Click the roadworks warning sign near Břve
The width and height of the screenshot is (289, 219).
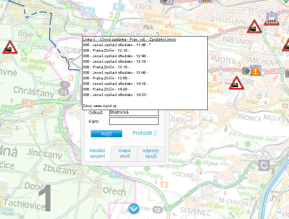pyautogui.click(x=8, y=47)
